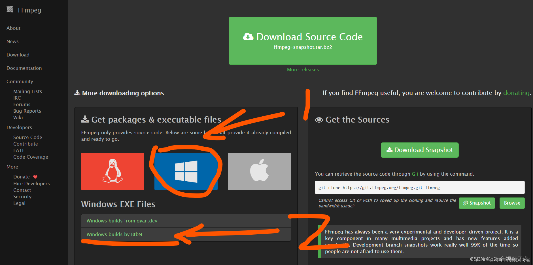533x265 pixels.
Task: Select the Windows logo packages tile
Action: click(x=186, y=171)
